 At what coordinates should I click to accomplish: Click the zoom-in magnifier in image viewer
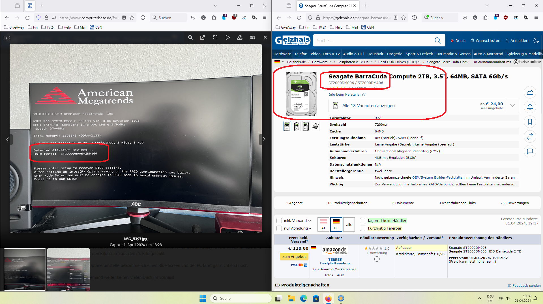(x=190, y=37)
